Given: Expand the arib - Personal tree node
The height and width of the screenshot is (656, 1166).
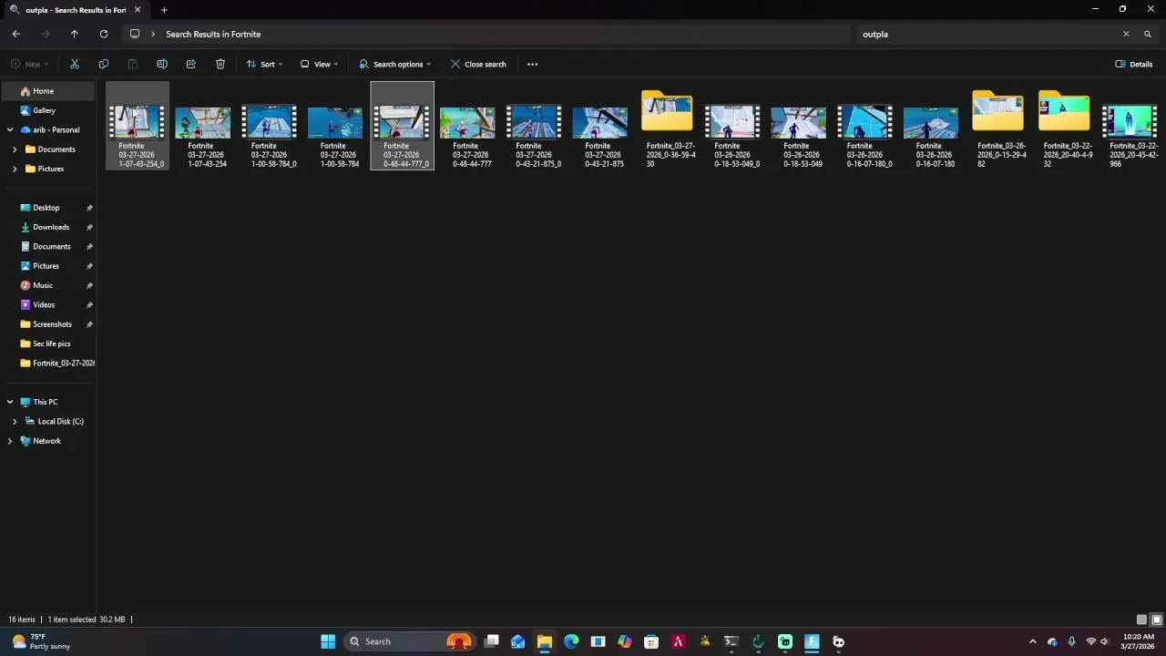Looking at the screenshot, I should click(10, 129).
